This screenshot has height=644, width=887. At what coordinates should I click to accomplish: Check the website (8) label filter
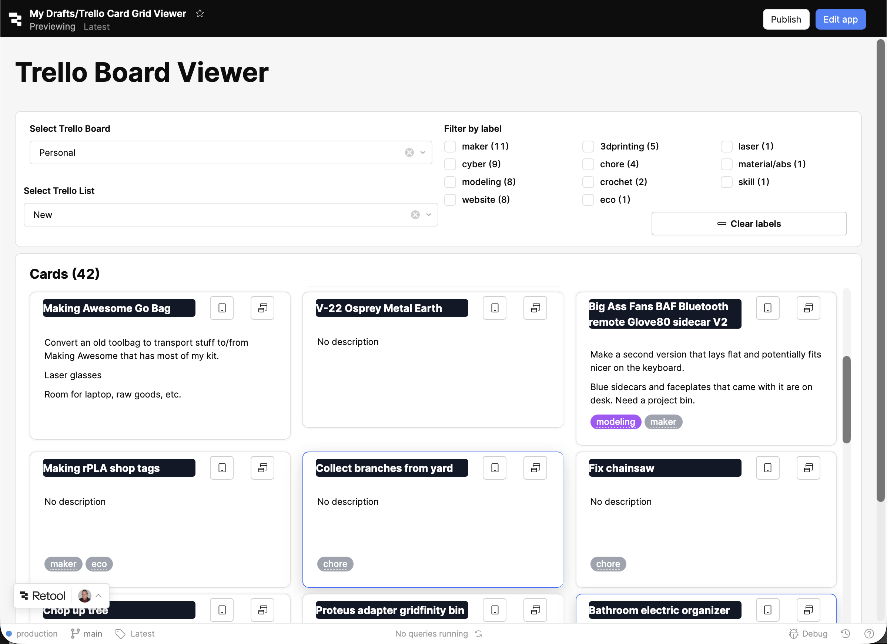(450, 200)
